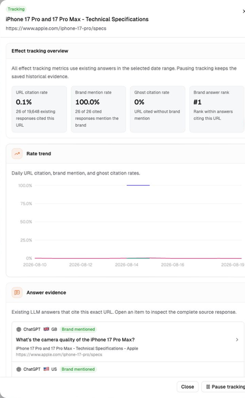Screen dimensions: 245x398
Task: Click the 25.0% y-axis label
Action: click(26, 240)
